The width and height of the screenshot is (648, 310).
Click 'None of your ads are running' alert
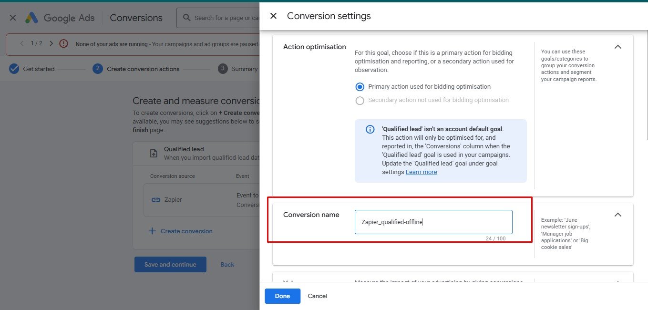tap(111, 44)
